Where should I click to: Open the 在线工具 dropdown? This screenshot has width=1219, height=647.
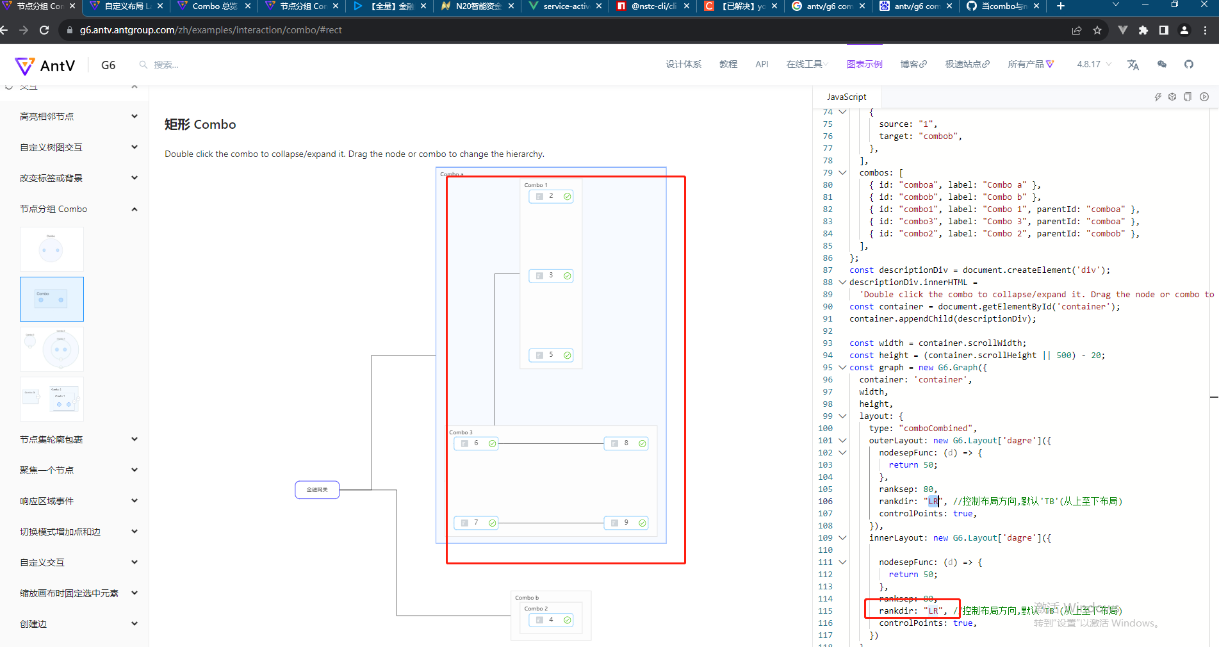(806, 64)
